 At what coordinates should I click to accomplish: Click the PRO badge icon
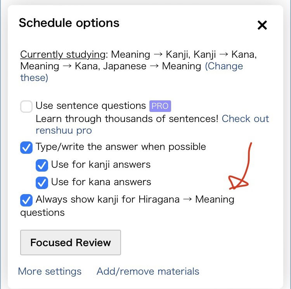[160, 106]
